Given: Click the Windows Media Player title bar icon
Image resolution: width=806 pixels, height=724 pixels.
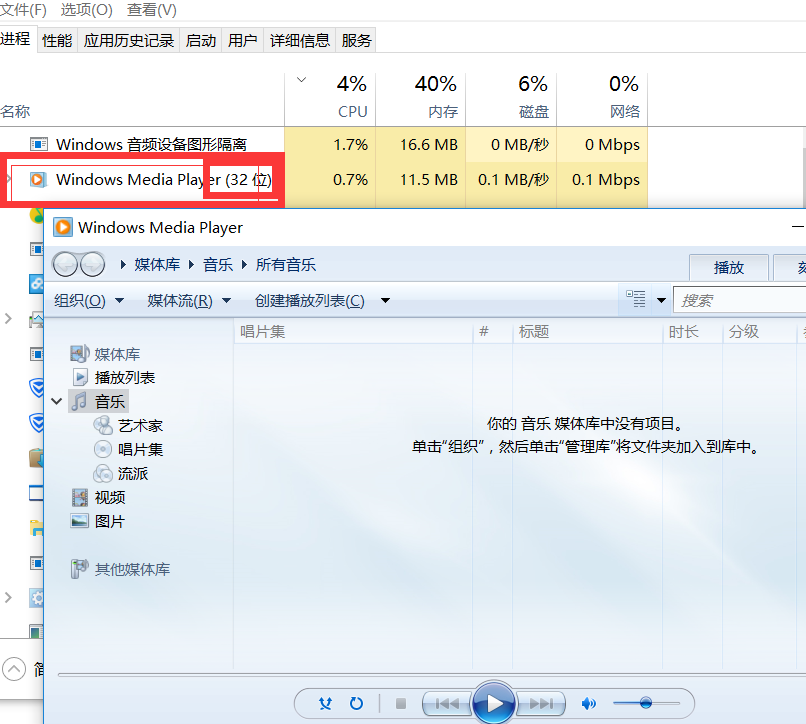Looking at the screenshot, I should coord(63,227).
